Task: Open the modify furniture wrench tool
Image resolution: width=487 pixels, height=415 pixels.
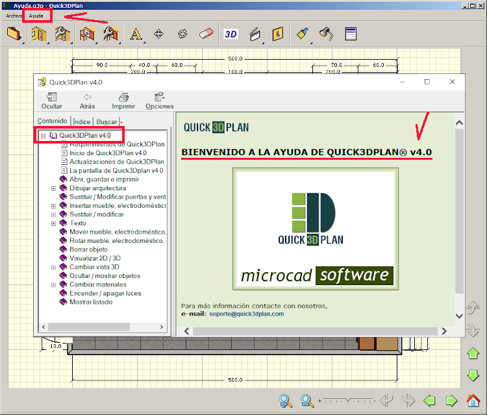Action: [x=111, y=34]
